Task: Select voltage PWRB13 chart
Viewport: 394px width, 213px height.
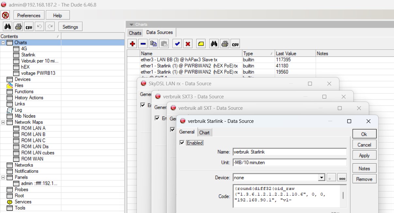Action: [x=38, y=73]
